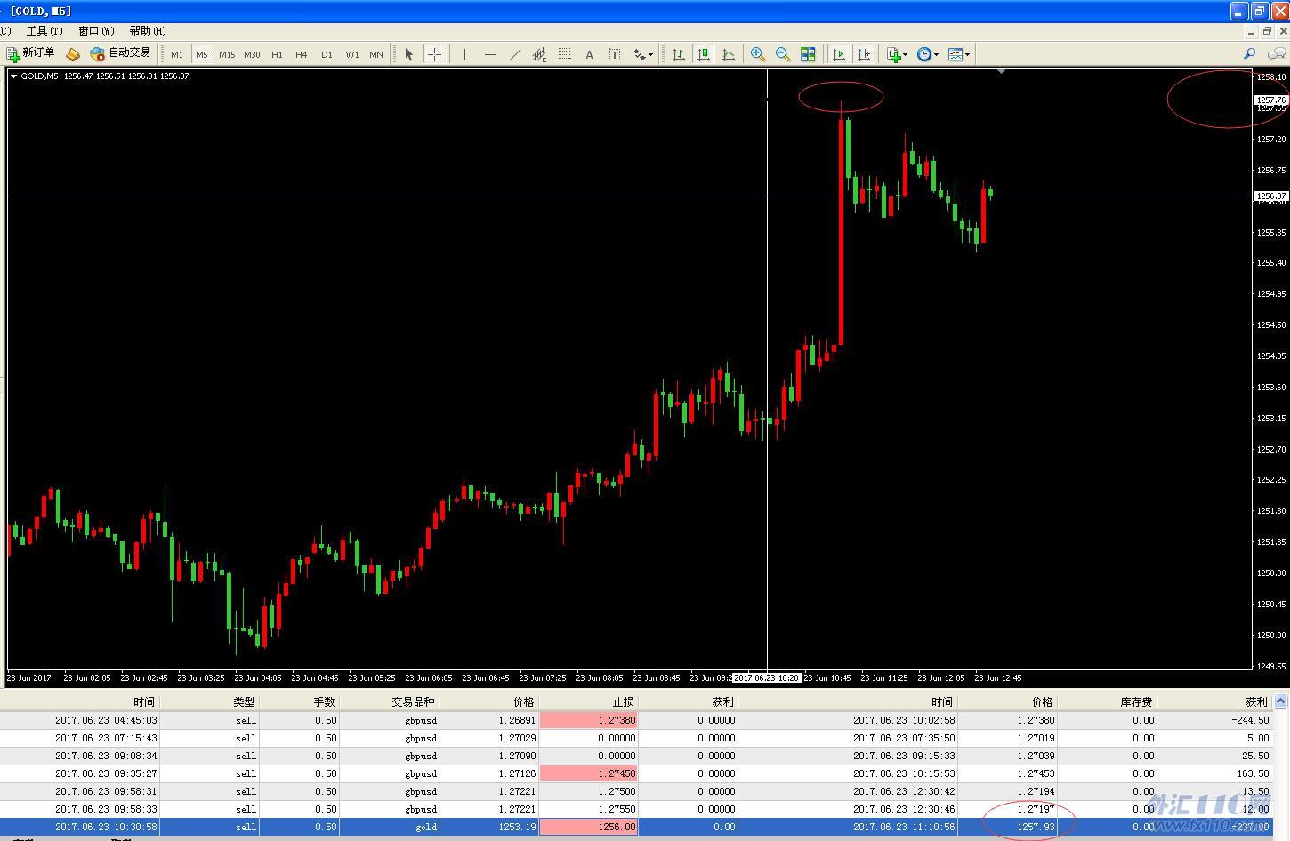This screenshot has width=1290, height=841.
Task: Zoom in on the chart
Action: point(758,54)
